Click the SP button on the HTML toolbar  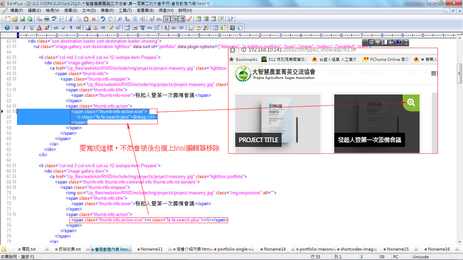181,27
